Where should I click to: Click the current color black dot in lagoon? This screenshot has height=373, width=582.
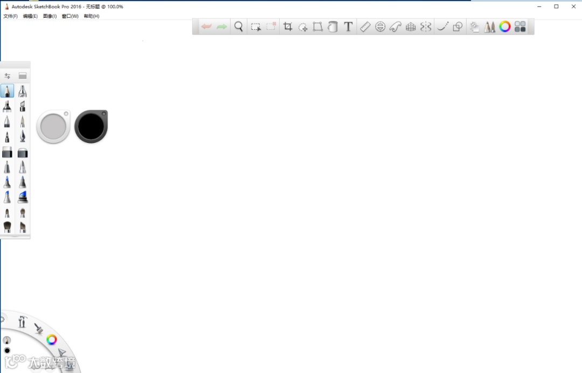[7, 350]
